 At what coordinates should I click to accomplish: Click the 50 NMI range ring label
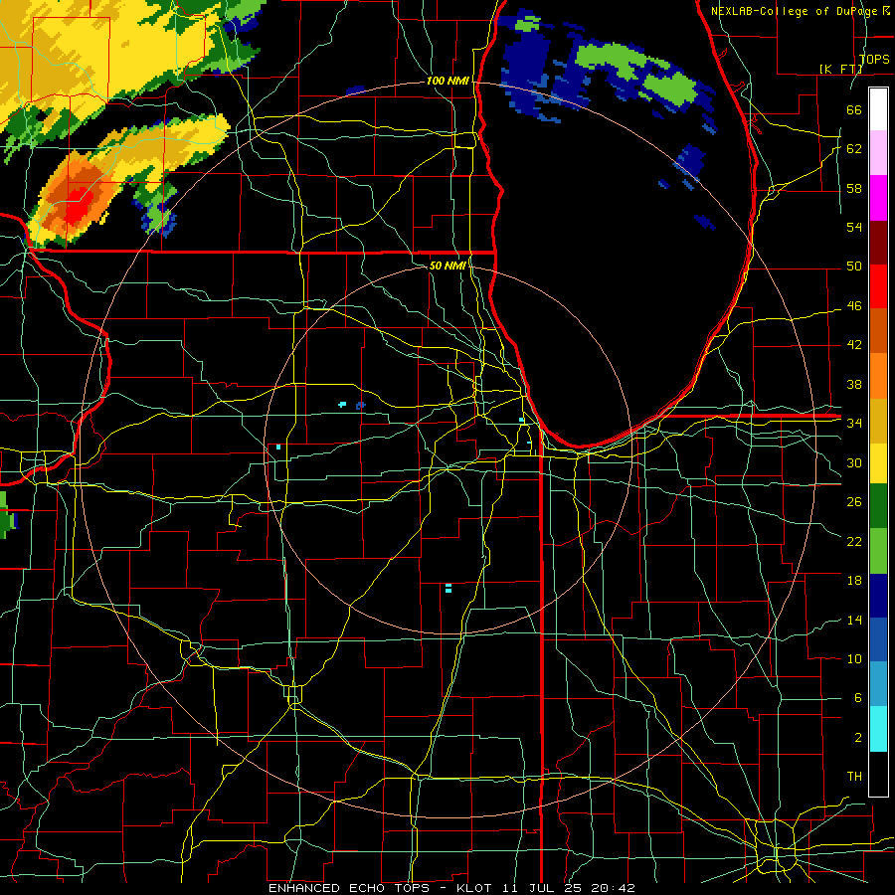tap(447, 266)
